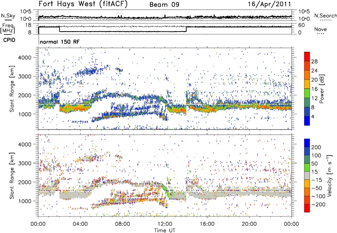Click the 'Slant Range [km]' label of Velocity panel
337x233 pixels.
(12, 175)
